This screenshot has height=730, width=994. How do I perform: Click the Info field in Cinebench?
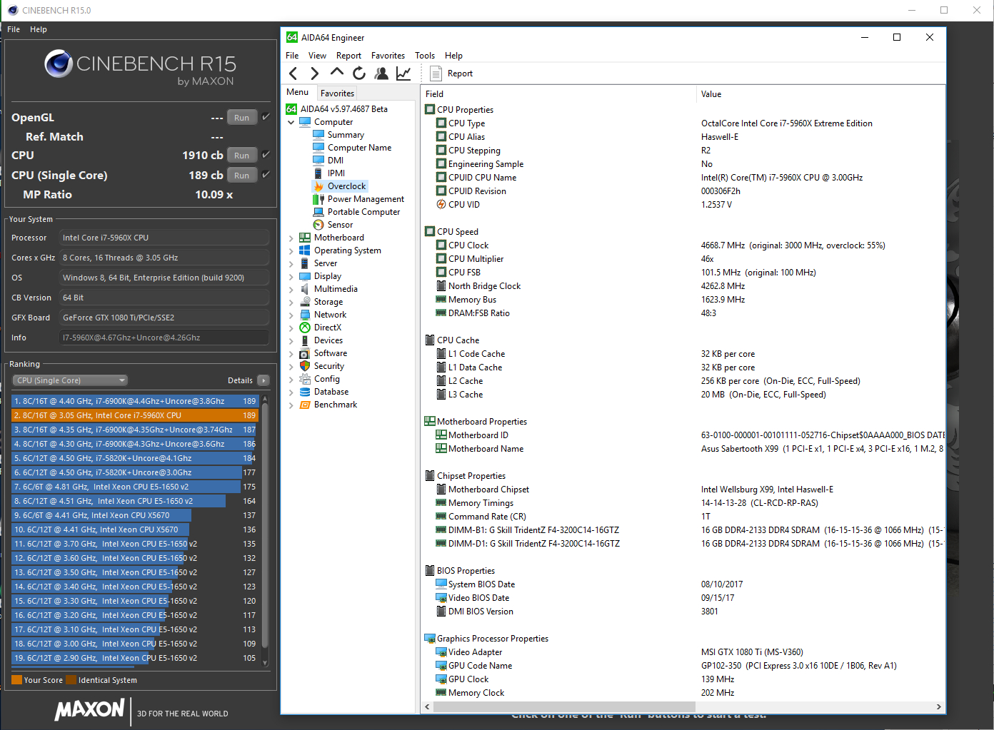click(x=164, y=338)
